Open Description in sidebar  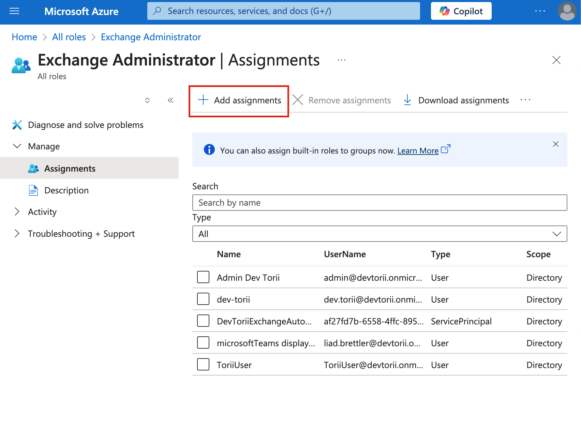coord(66,190)
